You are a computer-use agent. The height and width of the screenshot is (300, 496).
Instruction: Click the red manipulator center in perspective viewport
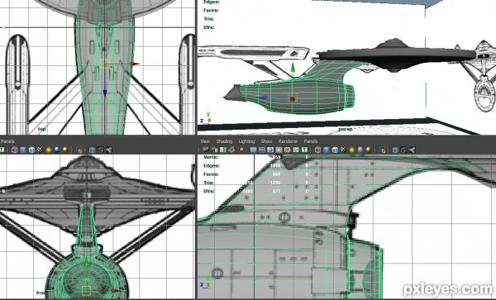(x=293, y=99)
